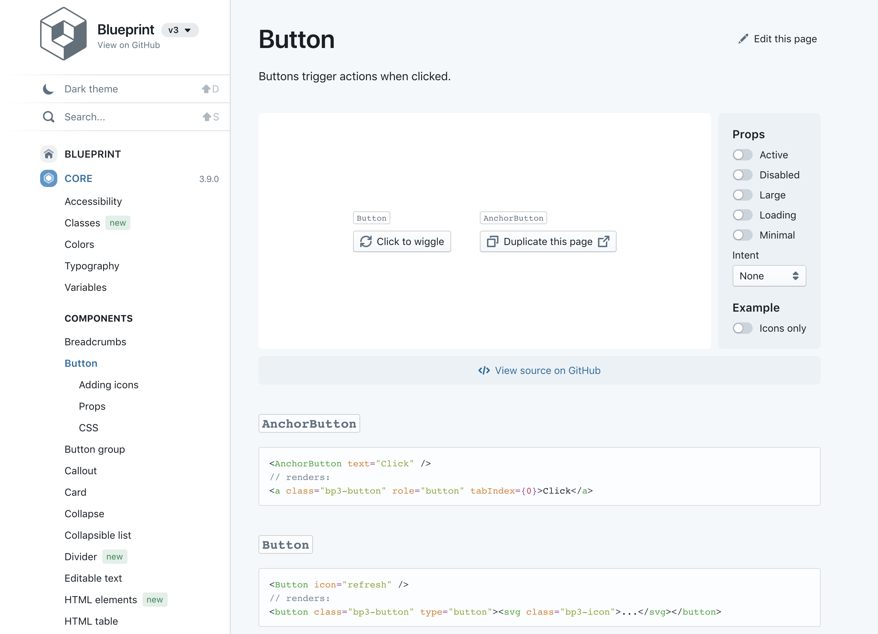The image size is (878, 634).
Task: Open the Classes page
Action: point(82,223)
